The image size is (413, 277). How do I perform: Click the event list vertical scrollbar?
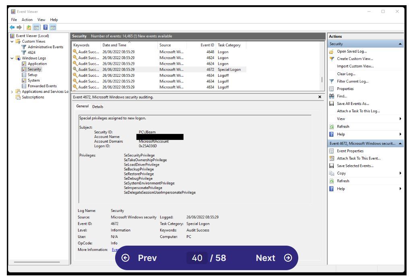click(322, 79)
